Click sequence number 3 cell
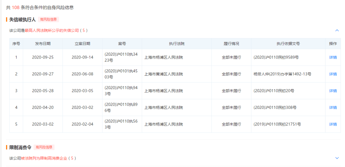This screenshot has height=167, width=345. click(x=16, y=91)
